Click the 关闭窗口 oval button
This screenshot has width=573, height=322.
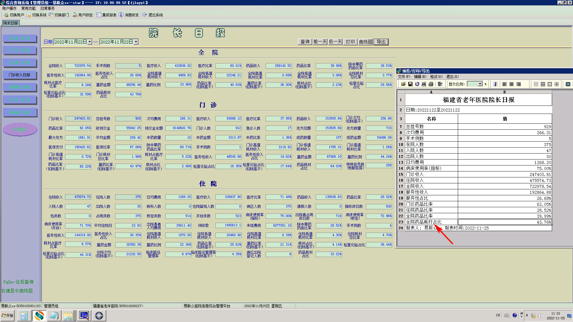pyautogui.click(x=20, y=129)
